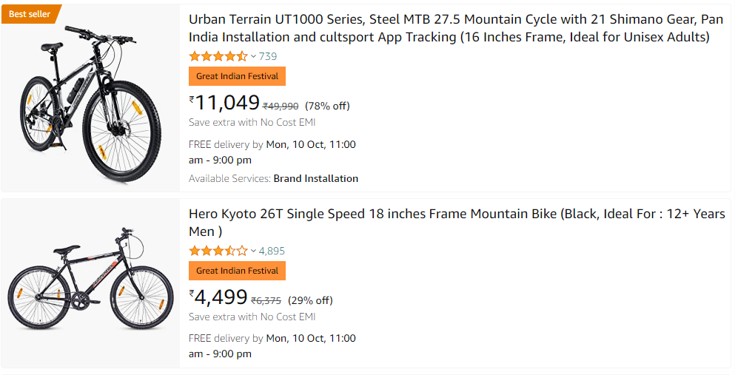
Task: Click the star rating of Hero Kyoto bike
Action: 218,251
